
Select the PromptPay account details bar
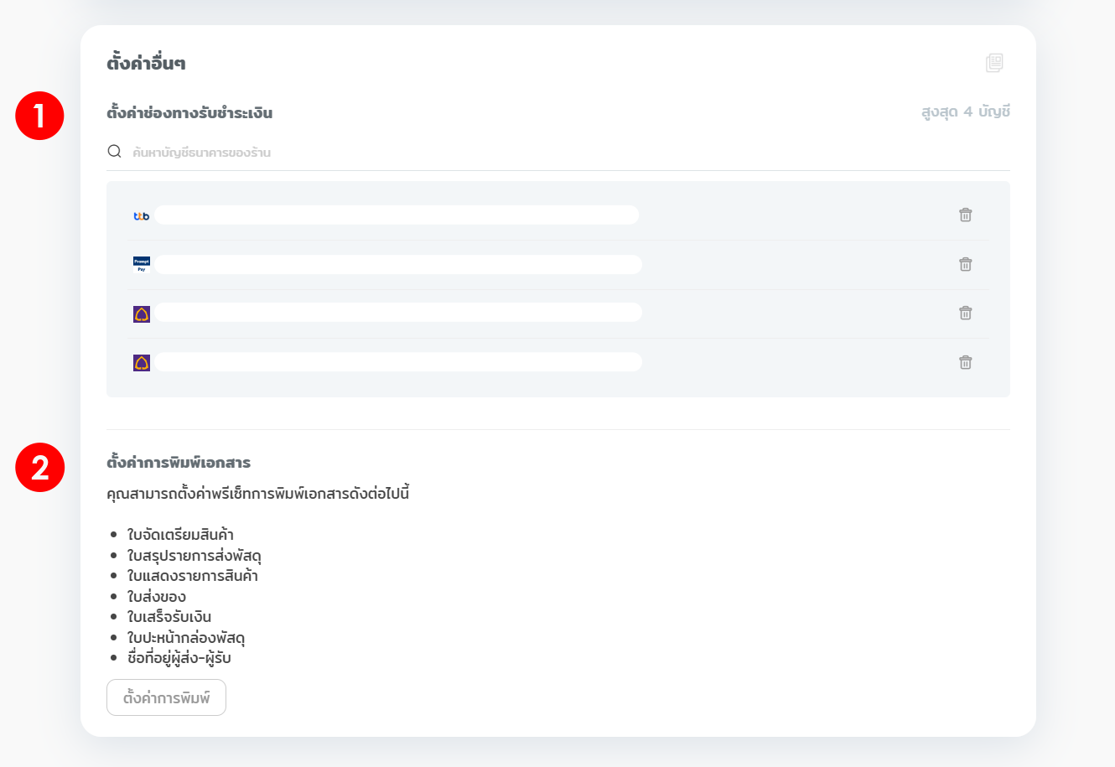(x=398, y=265)
